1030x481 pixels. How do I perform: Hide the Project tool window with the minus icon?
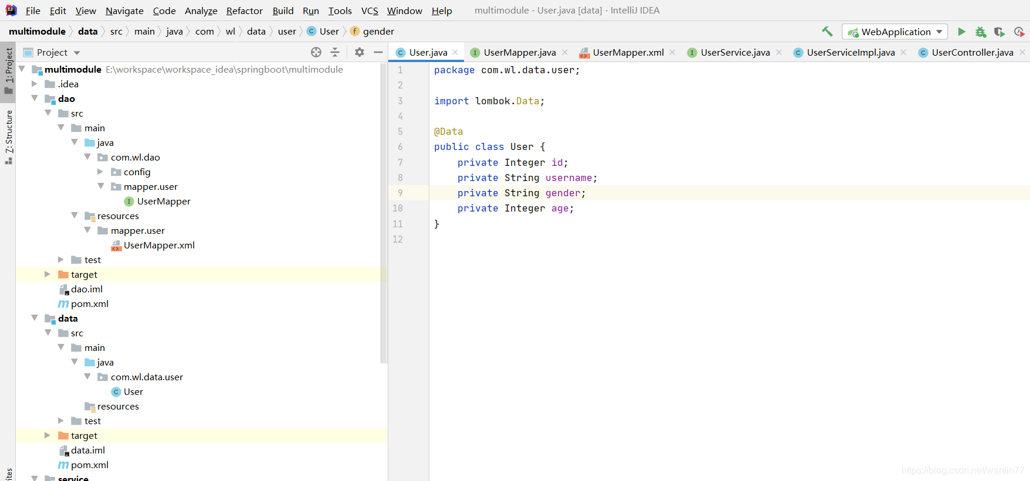[x=378, y=52]
